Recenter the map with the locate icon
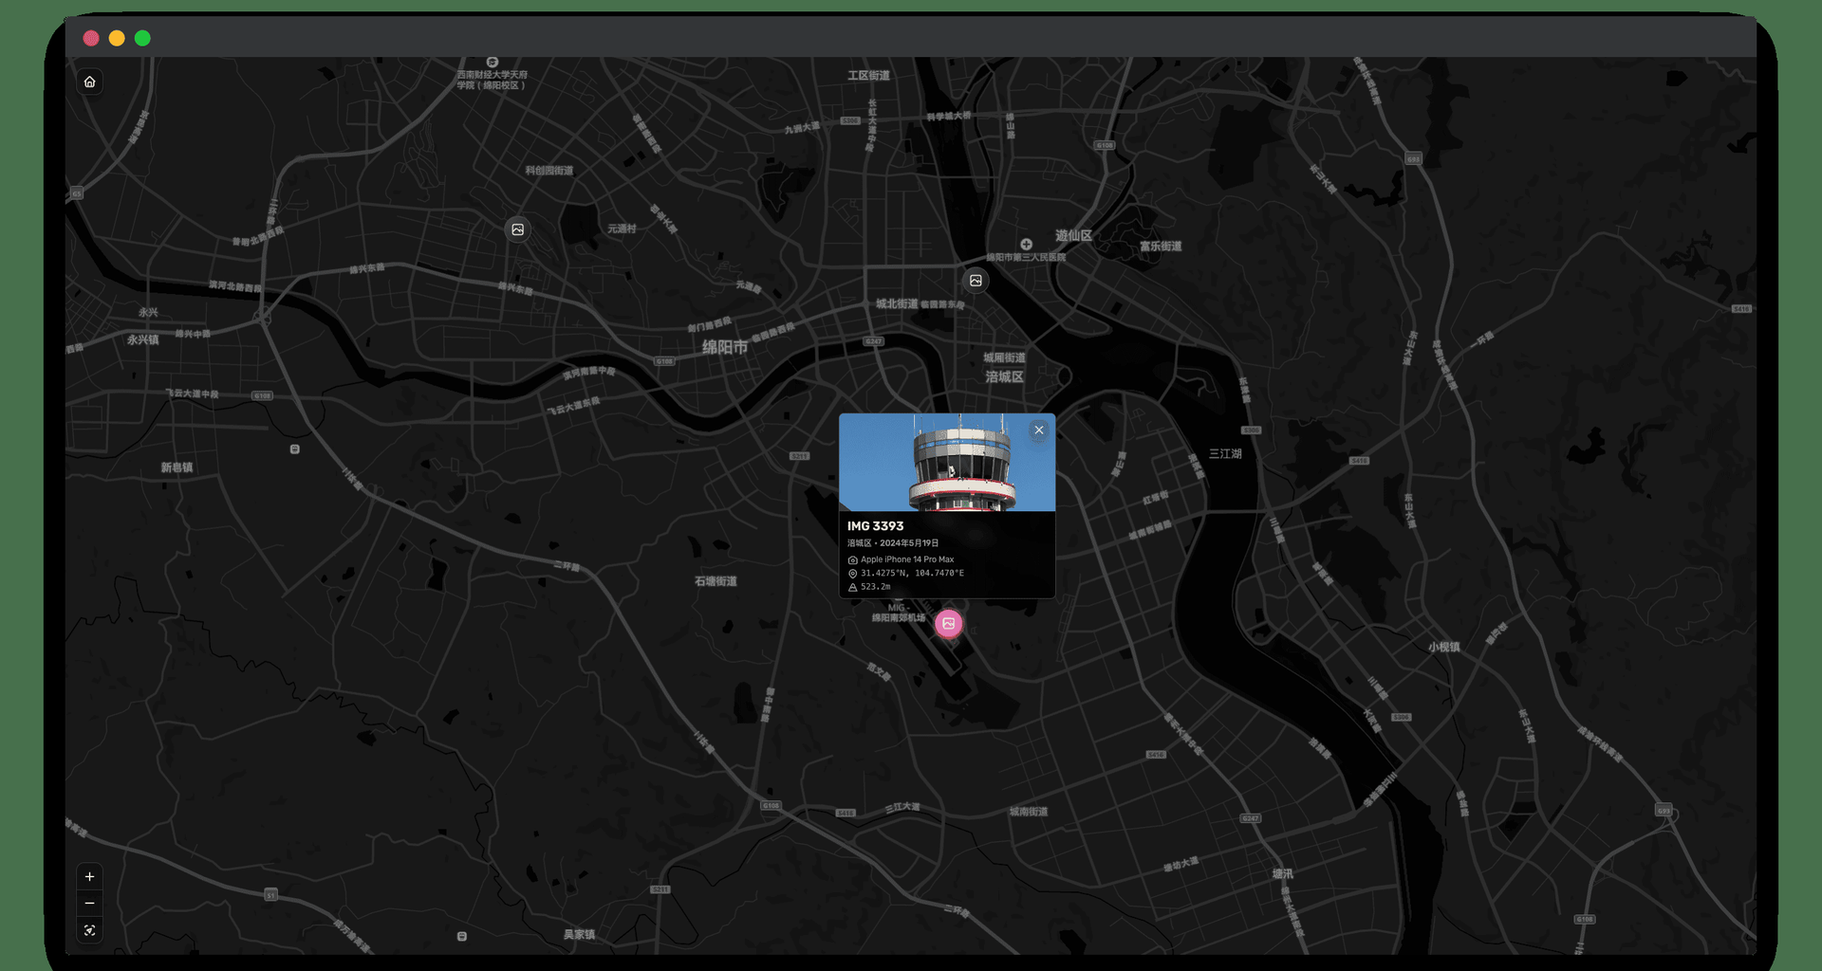Viewport: 1822px width, 971px height. (x=89, y=930)
